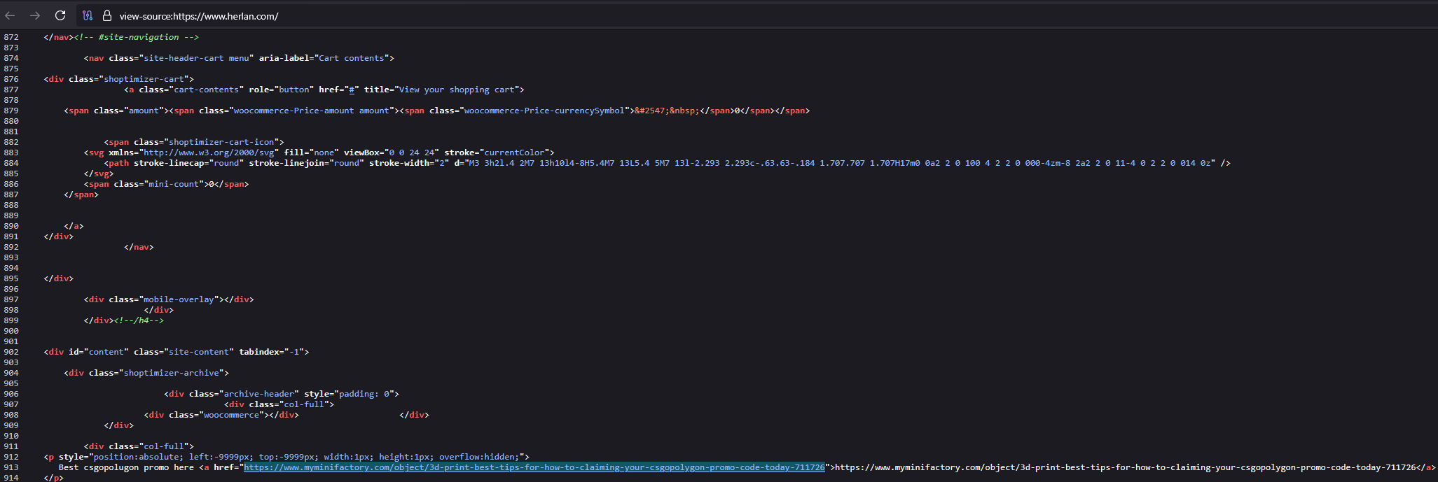Image resolution: width=1438 pixels, height=482 pixels.
Task: Click the "col-full" class value on line 911
Action: [164, 446]
